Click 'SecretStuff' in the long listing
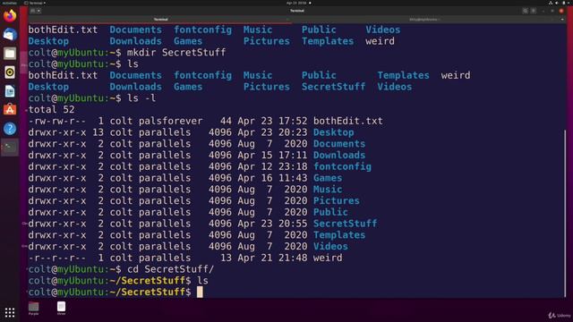573x322 pixels. pyautogui.click(x=345, y=224)
